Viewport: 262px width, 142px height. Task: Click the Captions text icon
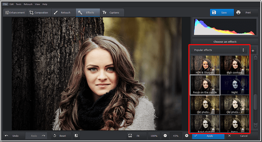pyautogui.click(x=104, y=12)
